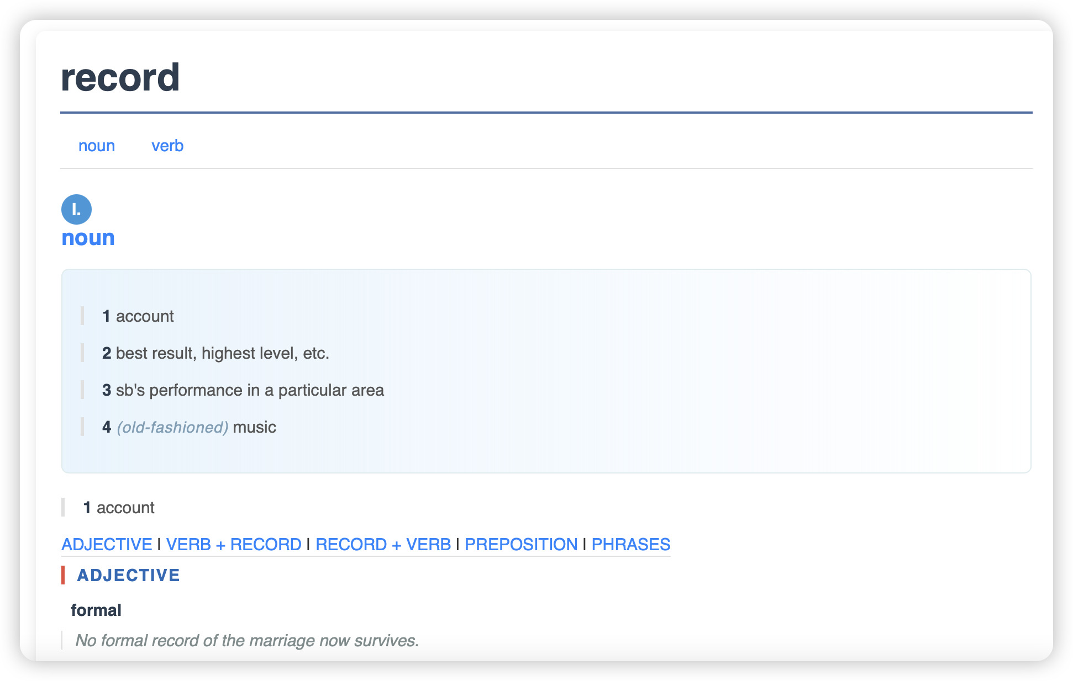
Task: Open sense 3 sb's performance entry
Action: pyautogui.click(x=243, y=390)
